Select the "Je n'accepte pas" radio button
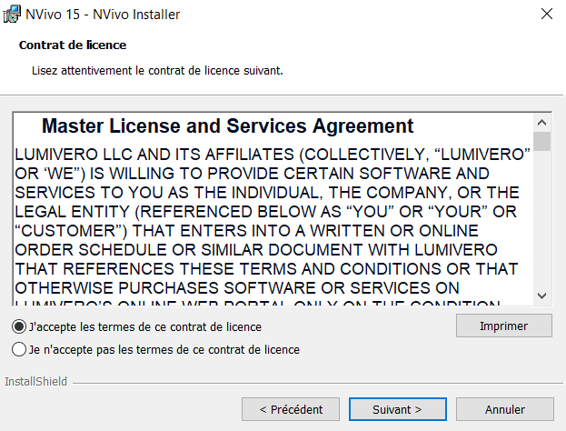Image resolution: width=566 pixels, height=431 pixels. [19, 349]
